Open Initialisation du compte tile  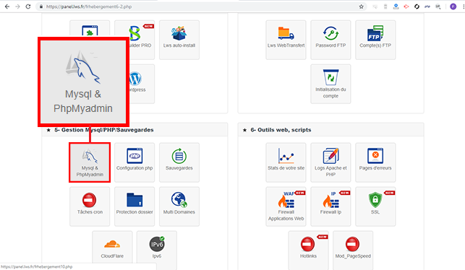330,84
